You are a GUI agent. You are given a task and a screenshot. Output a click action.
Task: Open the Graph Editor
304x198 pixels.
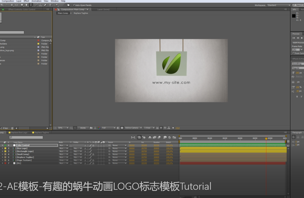tap(174, 137)
